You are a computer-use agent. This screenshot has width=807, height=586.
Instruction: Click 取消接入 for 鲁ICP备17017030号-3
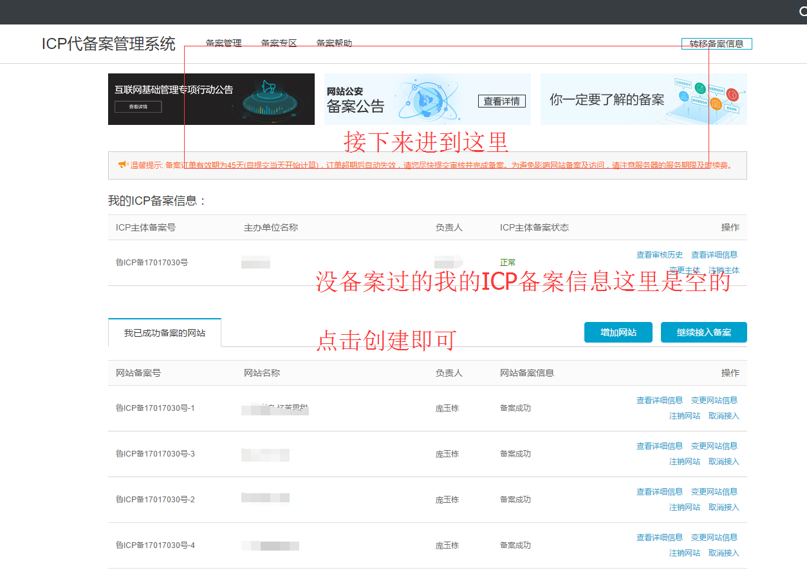click(724, 462)
